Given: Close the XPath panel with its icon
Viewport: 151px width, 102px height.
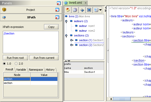Looking at the screenshot, I should point(57,17).
